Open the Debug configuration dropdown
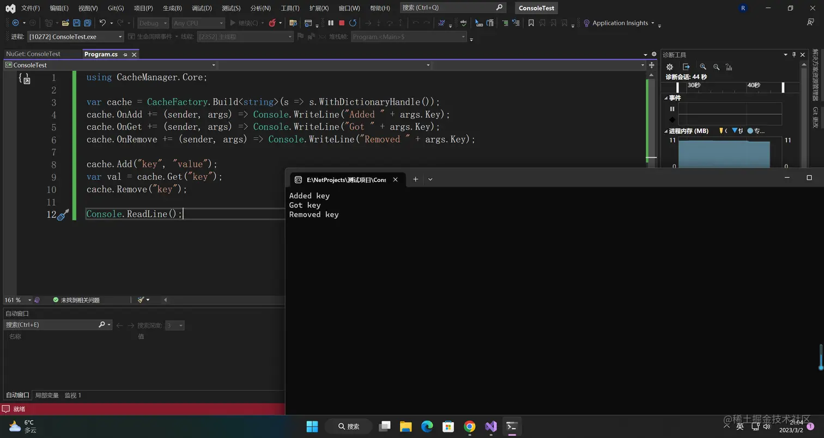The width and height of the screenshot is (824, 438). click(153, 23)
